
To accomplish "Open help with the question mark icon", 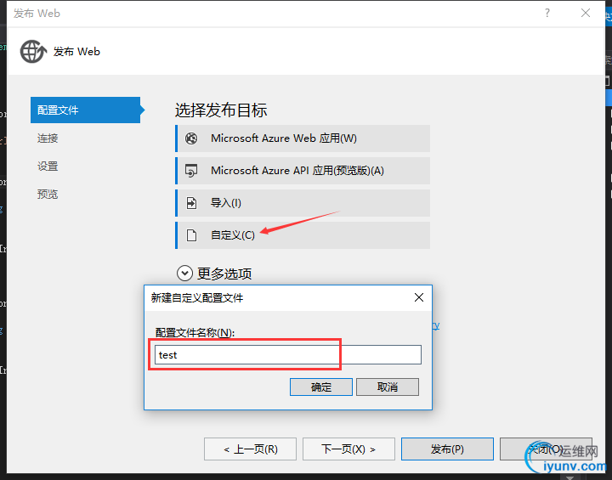I will pos(547,14).
